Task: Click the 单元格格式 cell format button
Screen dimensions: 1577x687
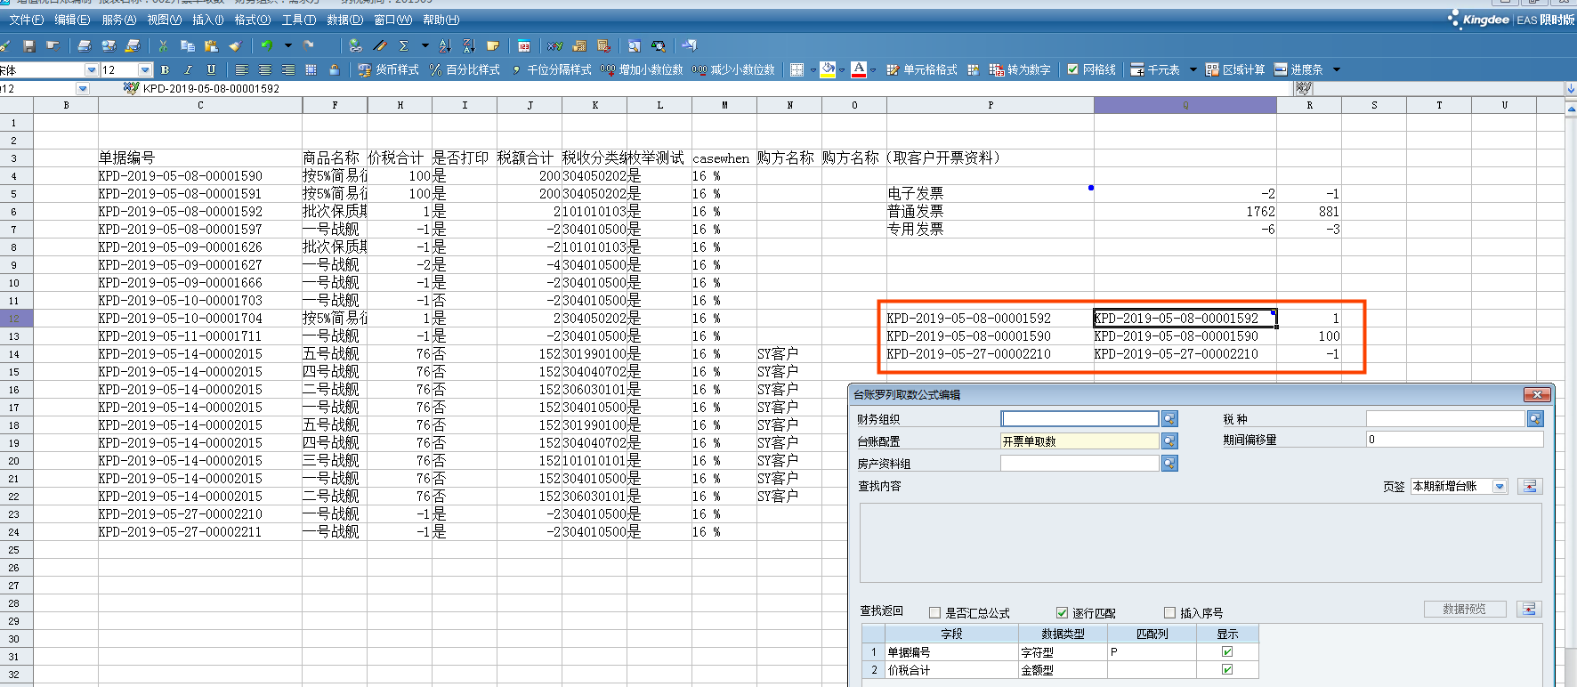Action: coord(921,69)
